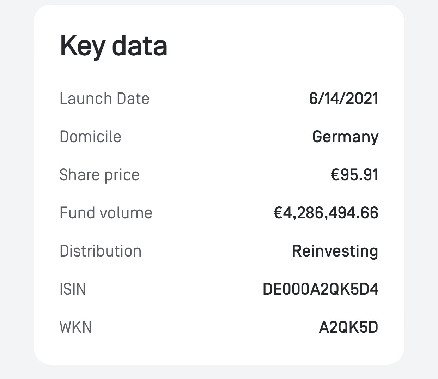Image resolution: width=438 pixels, height=379 pixels.
Task: Click the euro sign before 95.91
Action: [x=335, y=175]
